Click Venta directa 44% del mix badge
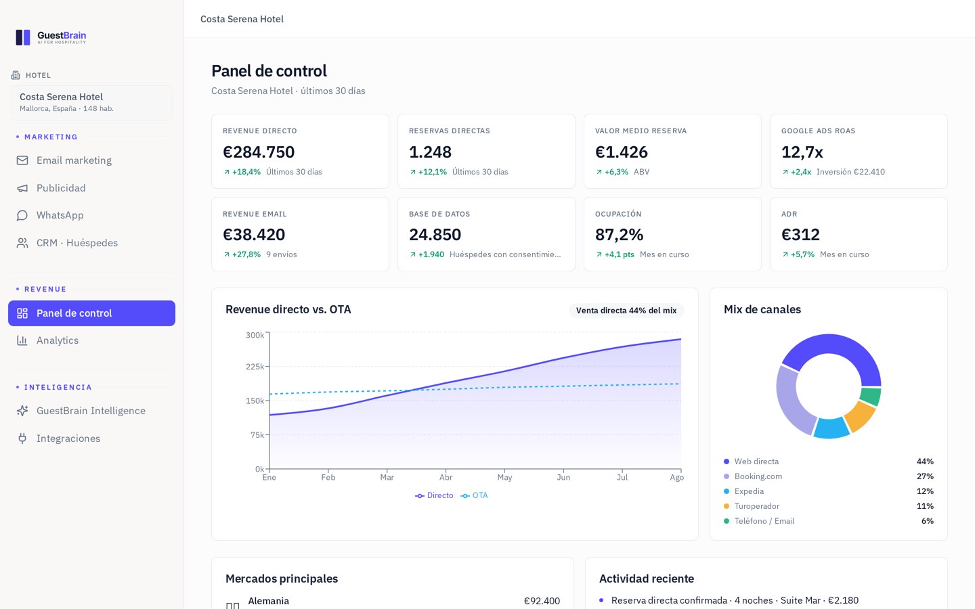The height and width of the screenshot is (609, 975). pos(626,311)
